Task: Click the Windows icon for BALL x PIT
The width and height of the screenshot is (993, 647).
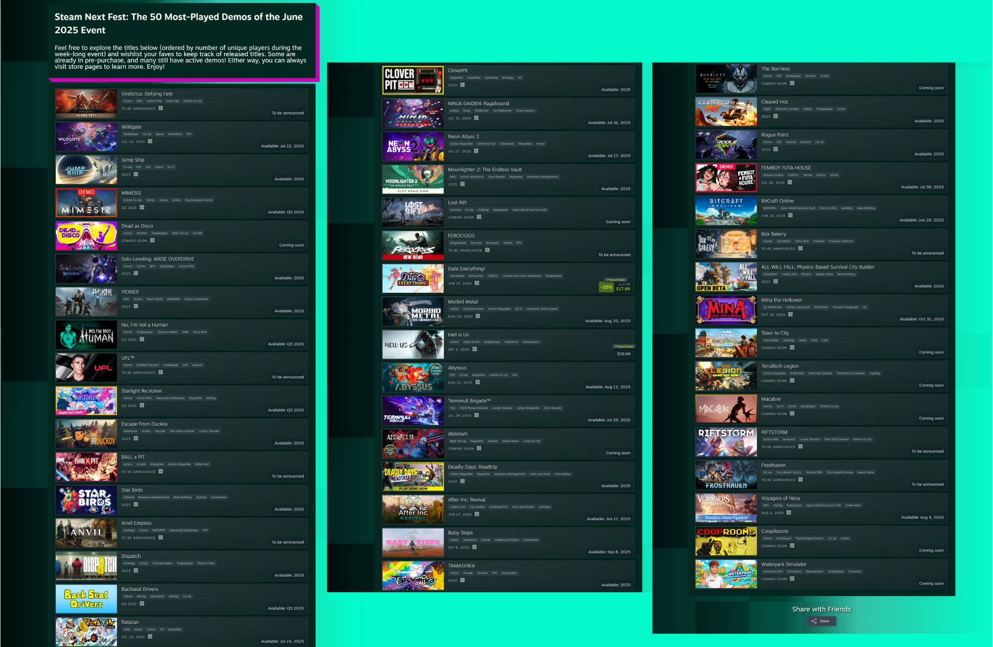Action: [x=160, y=472]
